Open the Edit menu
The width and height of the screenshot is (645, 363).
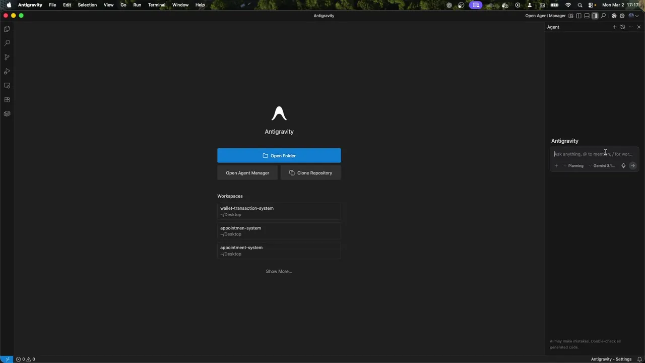click(67, 5)
